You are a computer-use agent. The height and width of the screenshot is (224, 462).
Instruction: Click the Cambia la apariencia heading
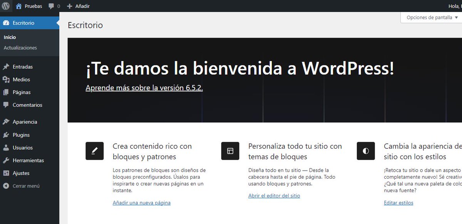(423, 151)
